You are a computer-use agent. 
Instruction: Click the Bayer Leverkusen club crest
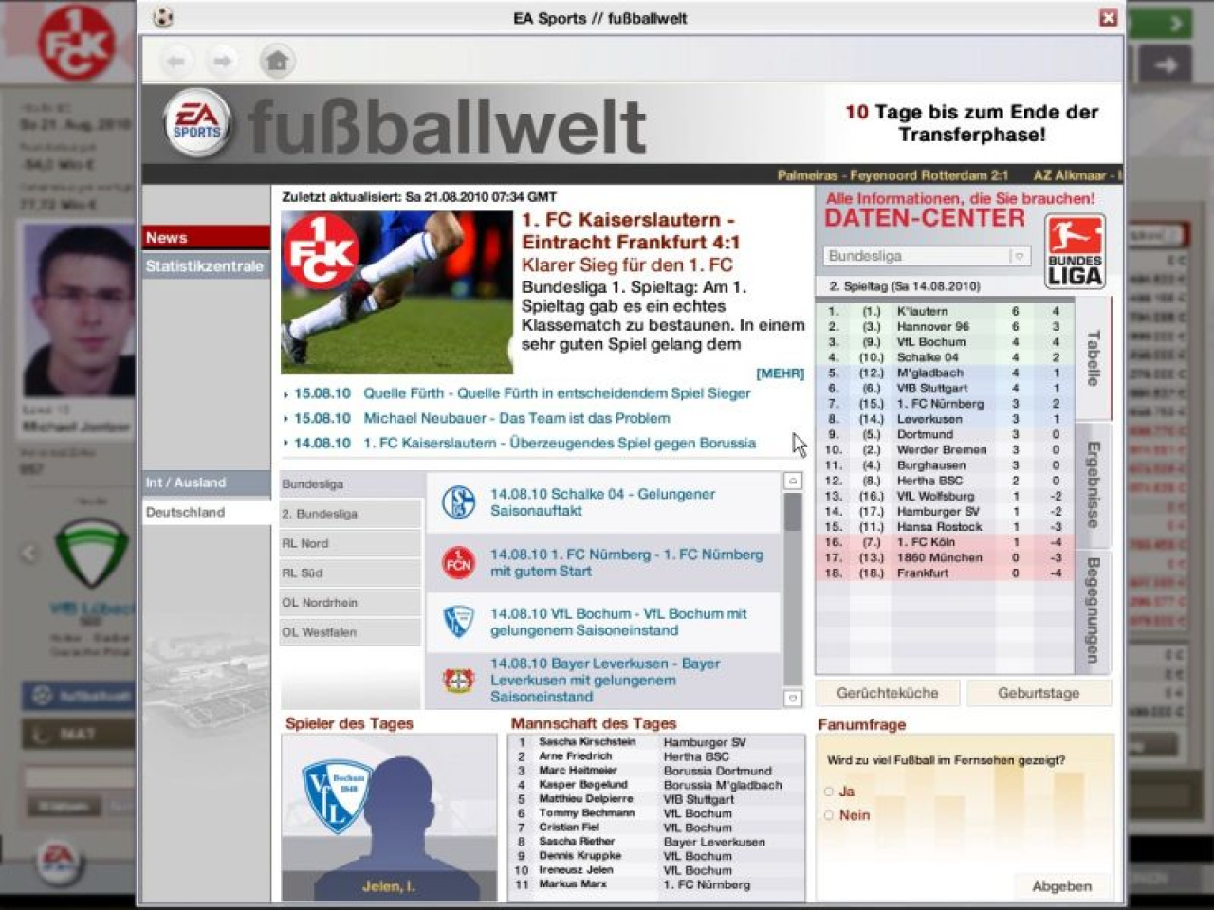pyautogui.click(x=459, y=680)
